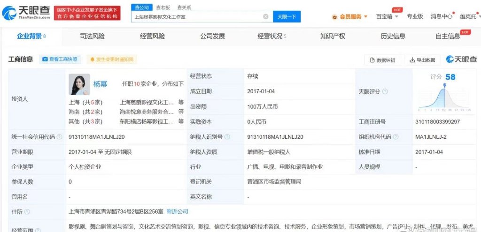Viewport: 481px width, 232px height.
Task: Click the 官方备案企业征信机构 red banner
Action: click(87, 13)
